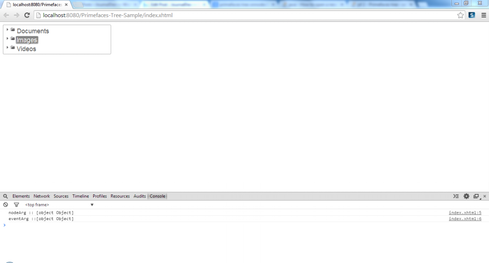Open the index.xhtml:6 source link

(x=465, y=219)
